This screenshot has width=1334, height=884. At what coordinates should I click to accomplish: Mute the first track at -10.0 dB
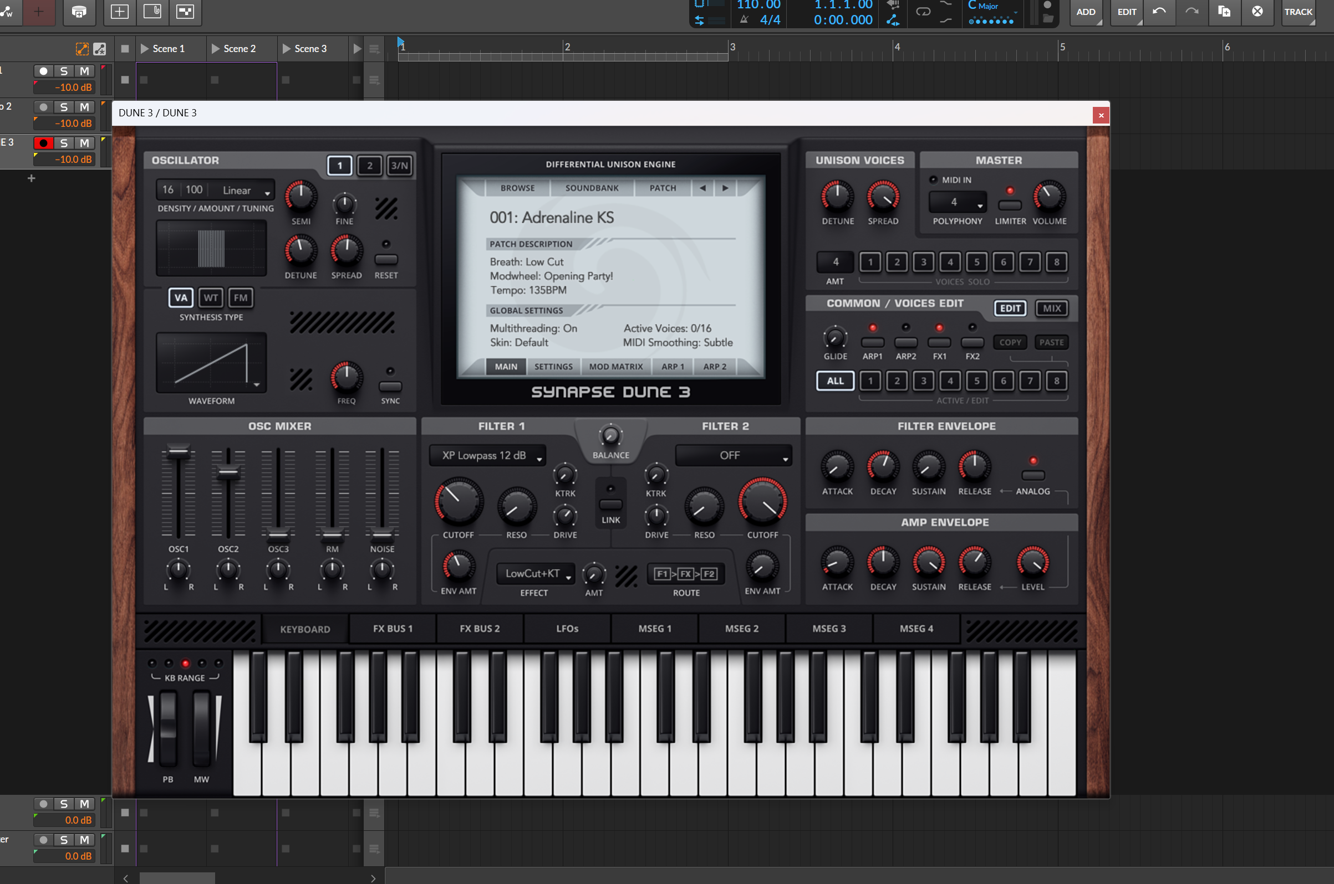click(x=85, y=71)
